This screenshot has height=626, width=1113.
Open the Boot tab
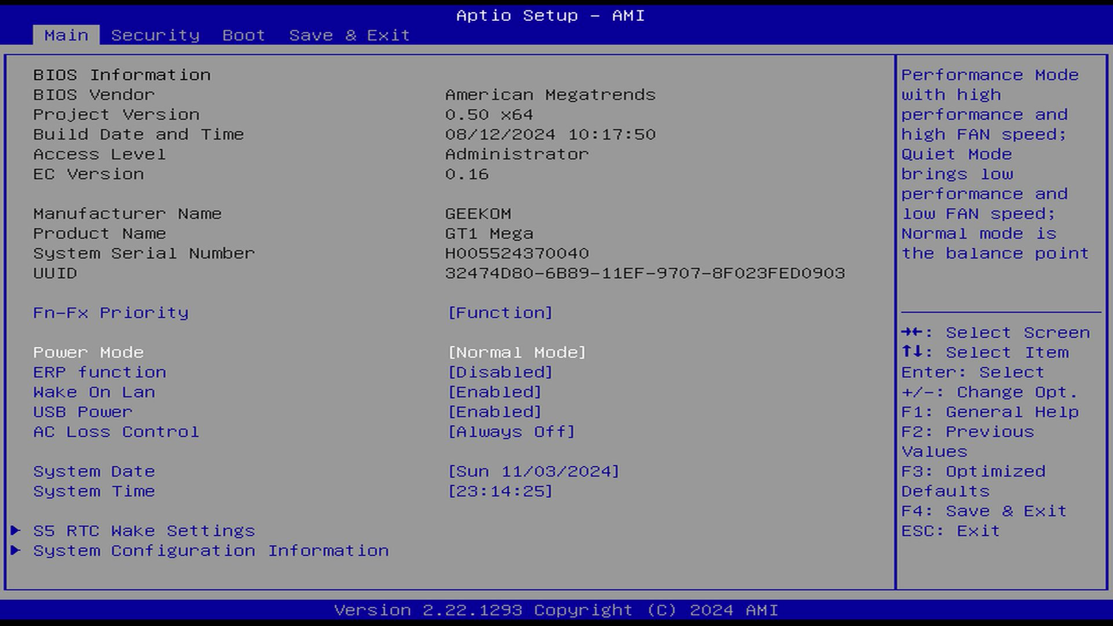[x=243, y=35]
